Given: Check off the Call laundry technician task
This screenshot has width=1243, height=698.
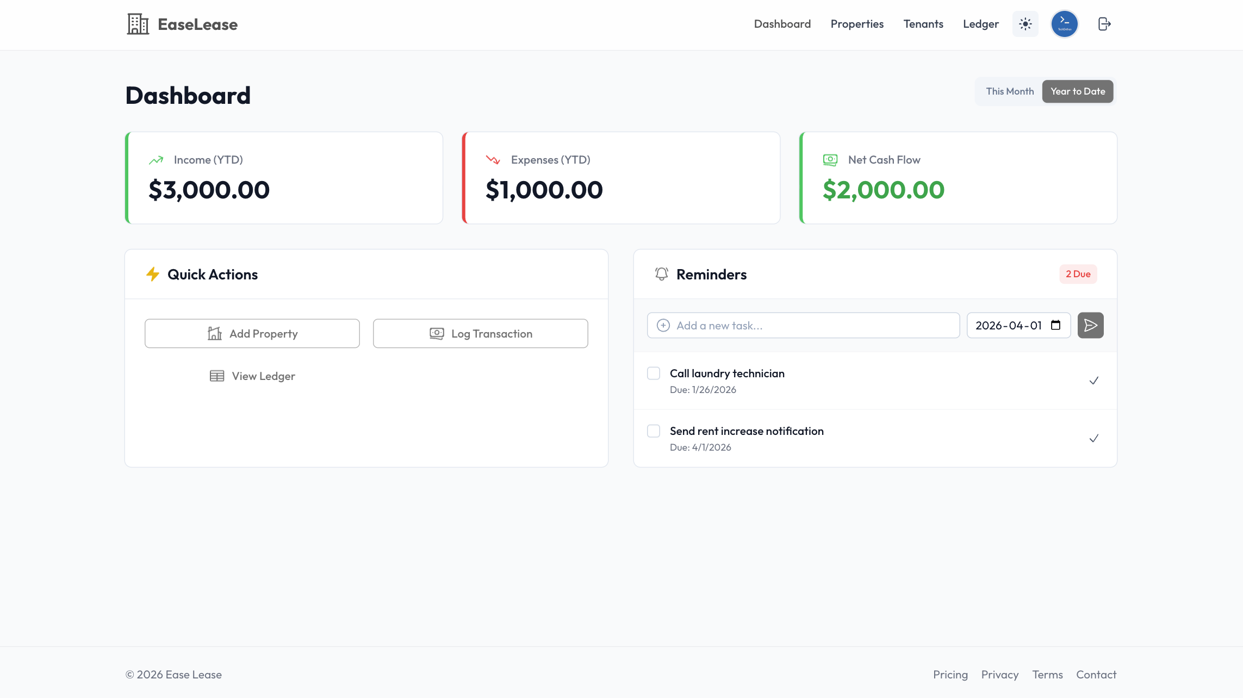Looking at the screenshot, I should tap(654, 373).
